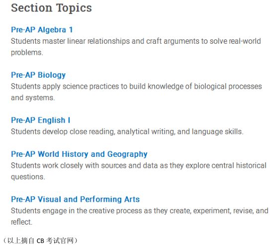The width and height of the screenshot is (270, 245).
Task: Click the word Topics in the heading
Action: click(x=74, y=8)
